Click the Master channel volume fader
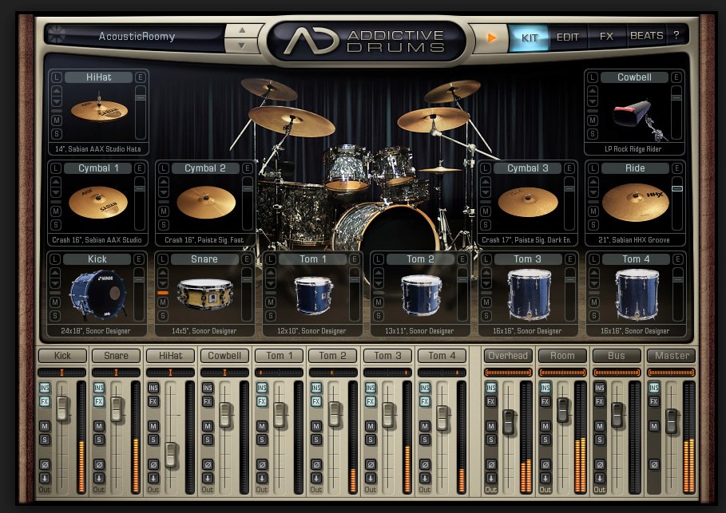 click(x=672, y=420)
